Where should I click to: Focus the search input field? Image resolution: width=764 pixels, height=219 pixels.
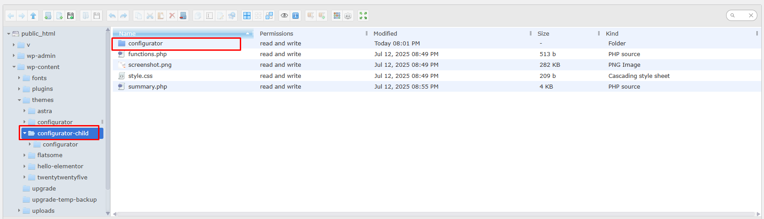(x=741, y=16)
